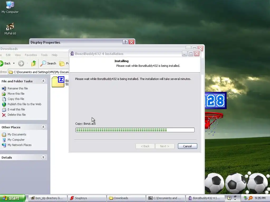Screen dimensions: 270x202
Task: Click Cancel in BonziBuddy installer
Action: click(x=187, y=146)
